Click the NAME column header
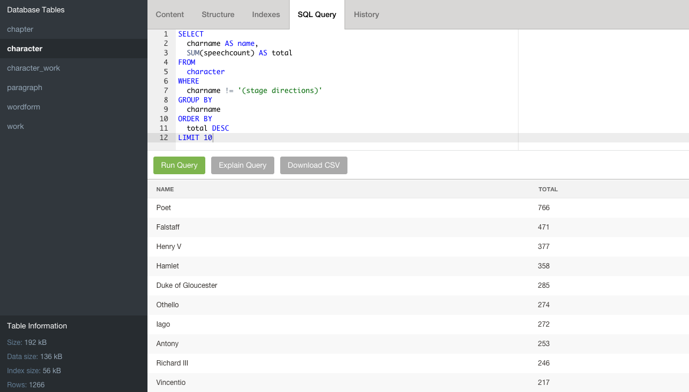 pos(165,190)
